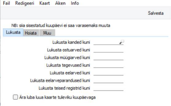Click the Lukusta eelarveparandused kuni label
Screen dimensions: 171x106
[x=60, y=80]
